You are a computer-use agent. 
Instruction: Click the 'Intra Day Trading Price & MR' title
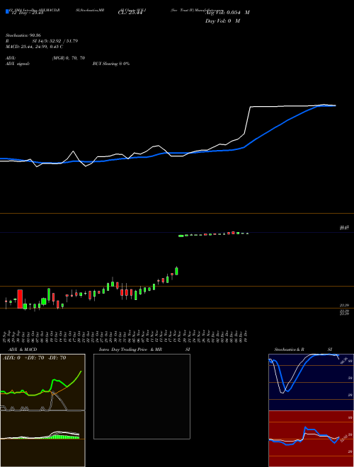pyautogui.click(x=130, y=350)
